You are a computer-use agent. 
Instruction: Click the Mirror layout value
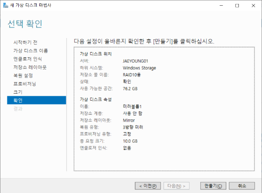coord(129,120)
